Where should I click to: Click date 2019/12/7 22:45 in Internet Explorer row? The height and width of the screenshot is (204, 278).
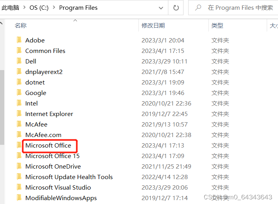[164, 114]
